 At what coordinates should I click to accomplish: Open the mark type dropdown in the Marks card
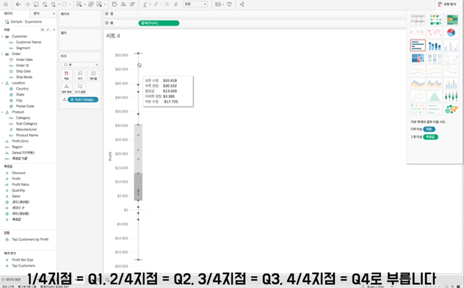click(x=80, y=65)
